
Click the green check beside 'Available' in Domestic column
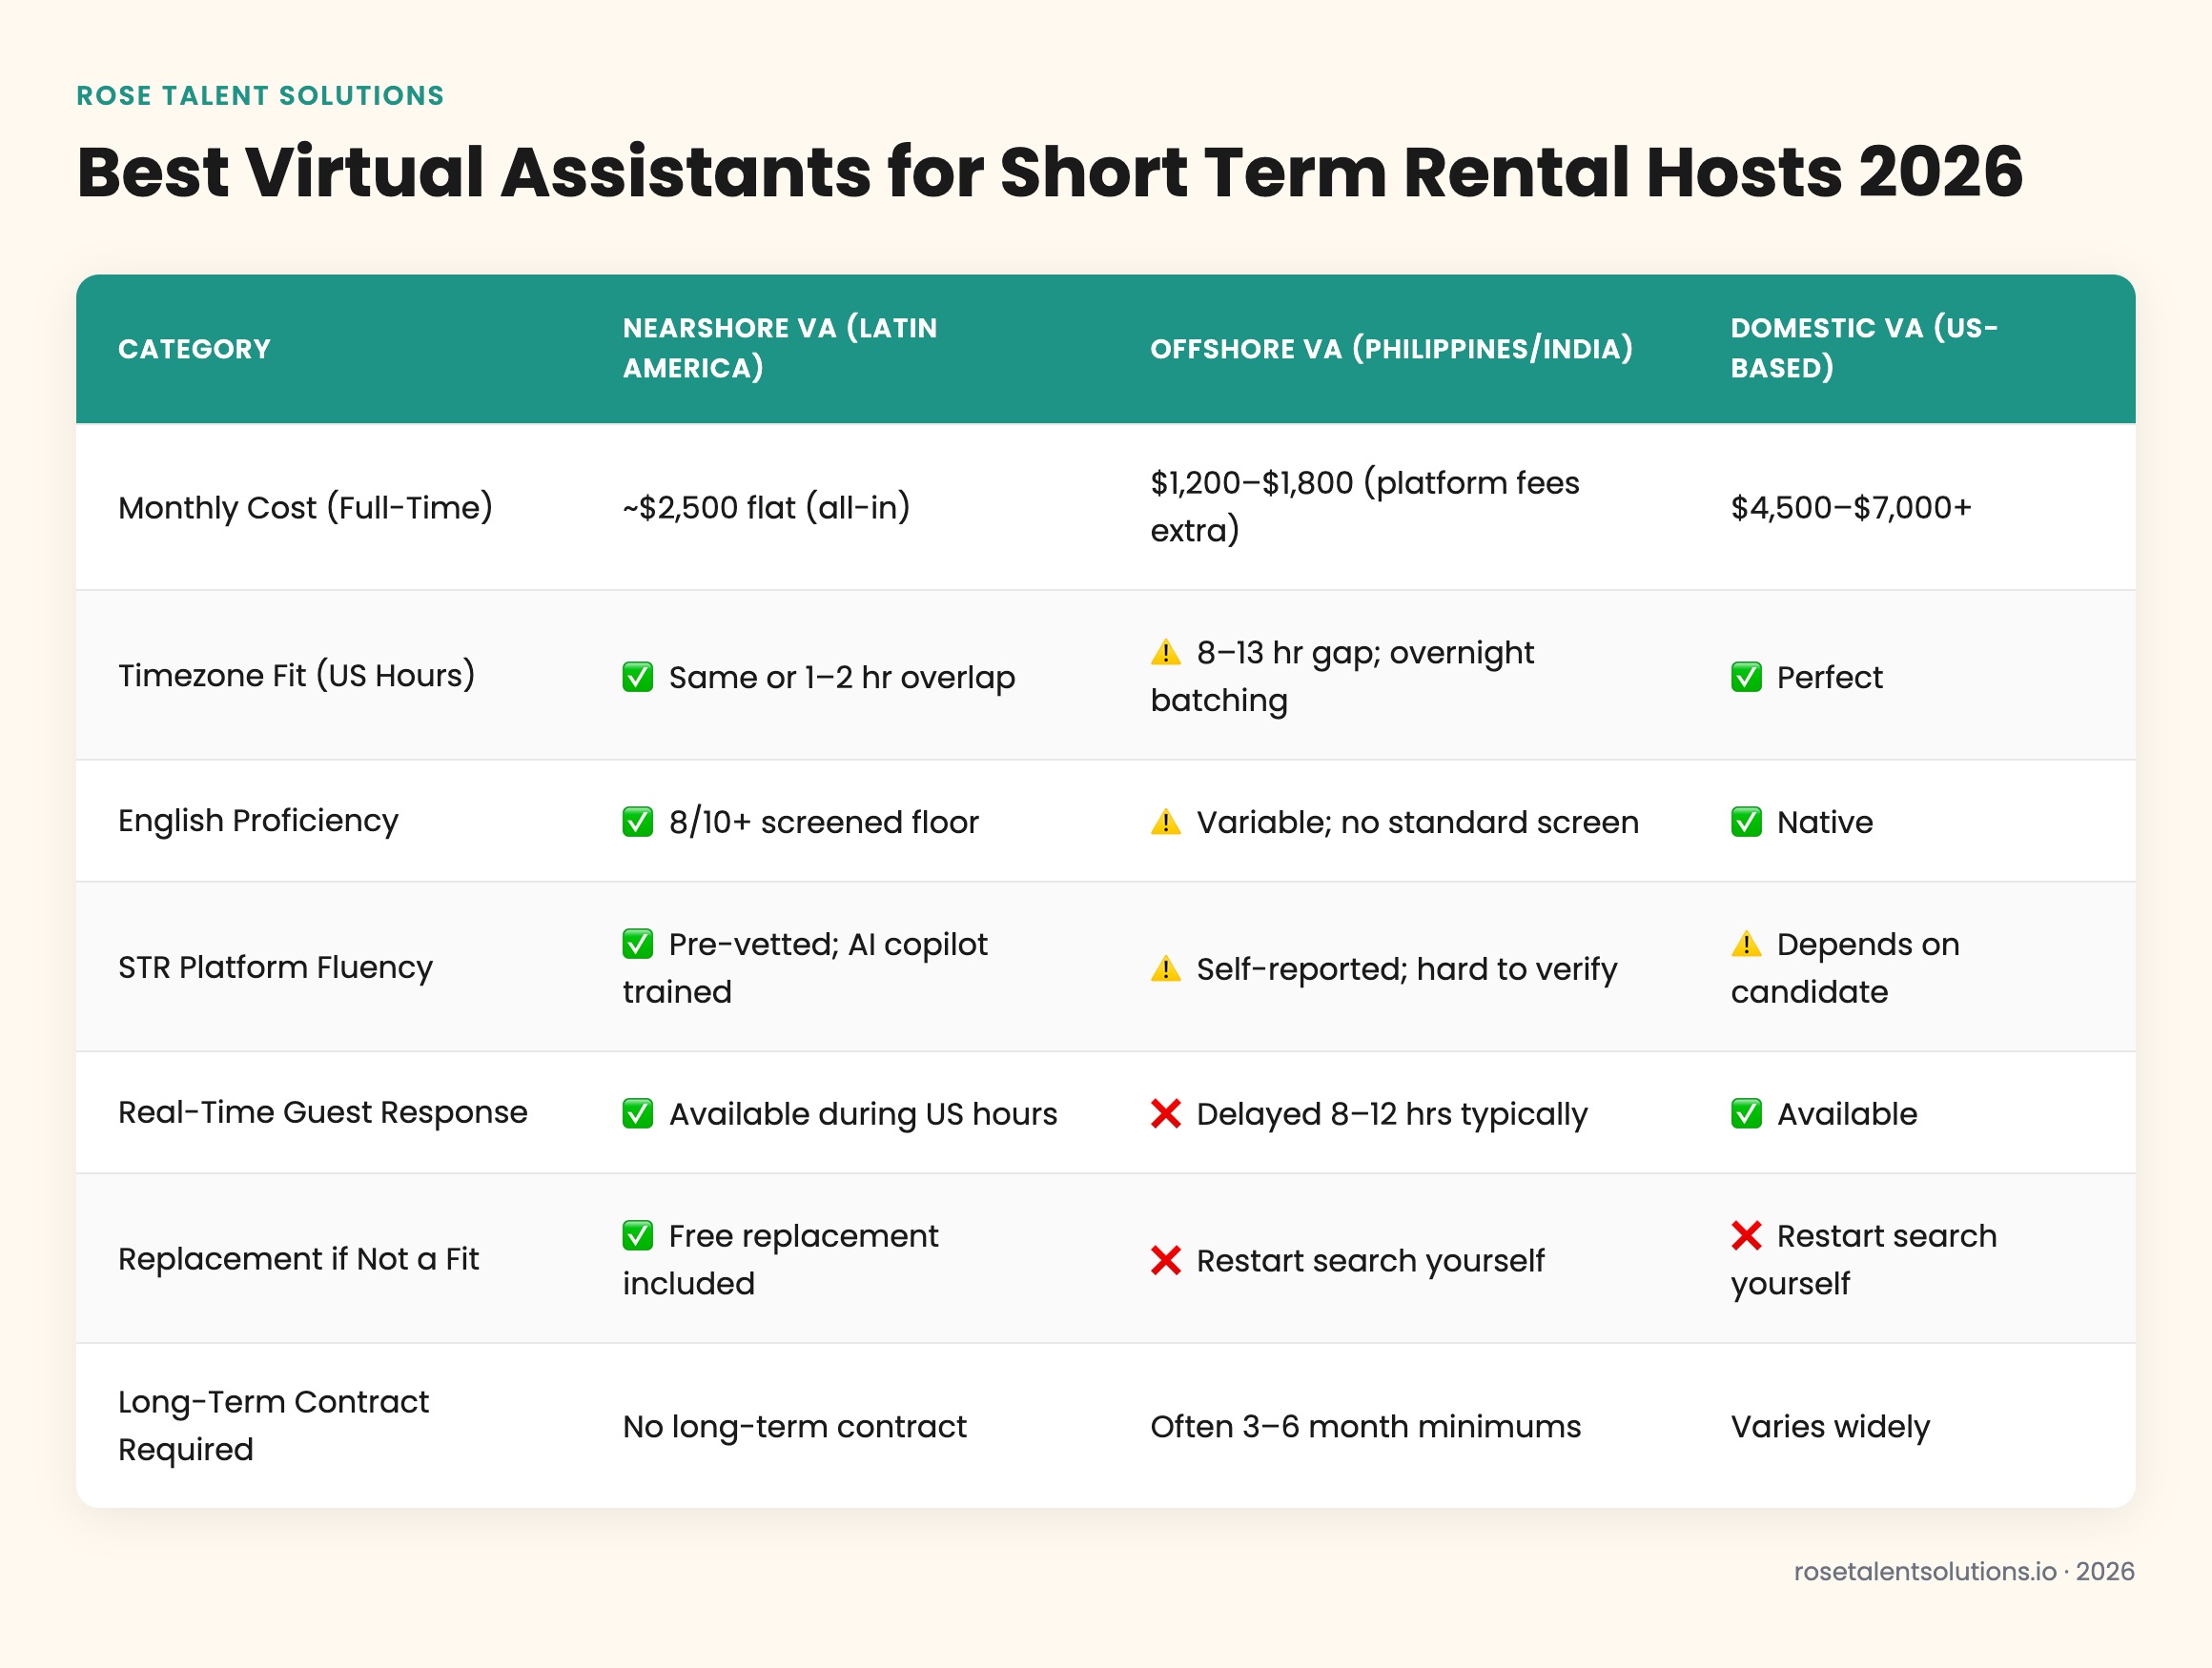(x=1746, y=1113)
